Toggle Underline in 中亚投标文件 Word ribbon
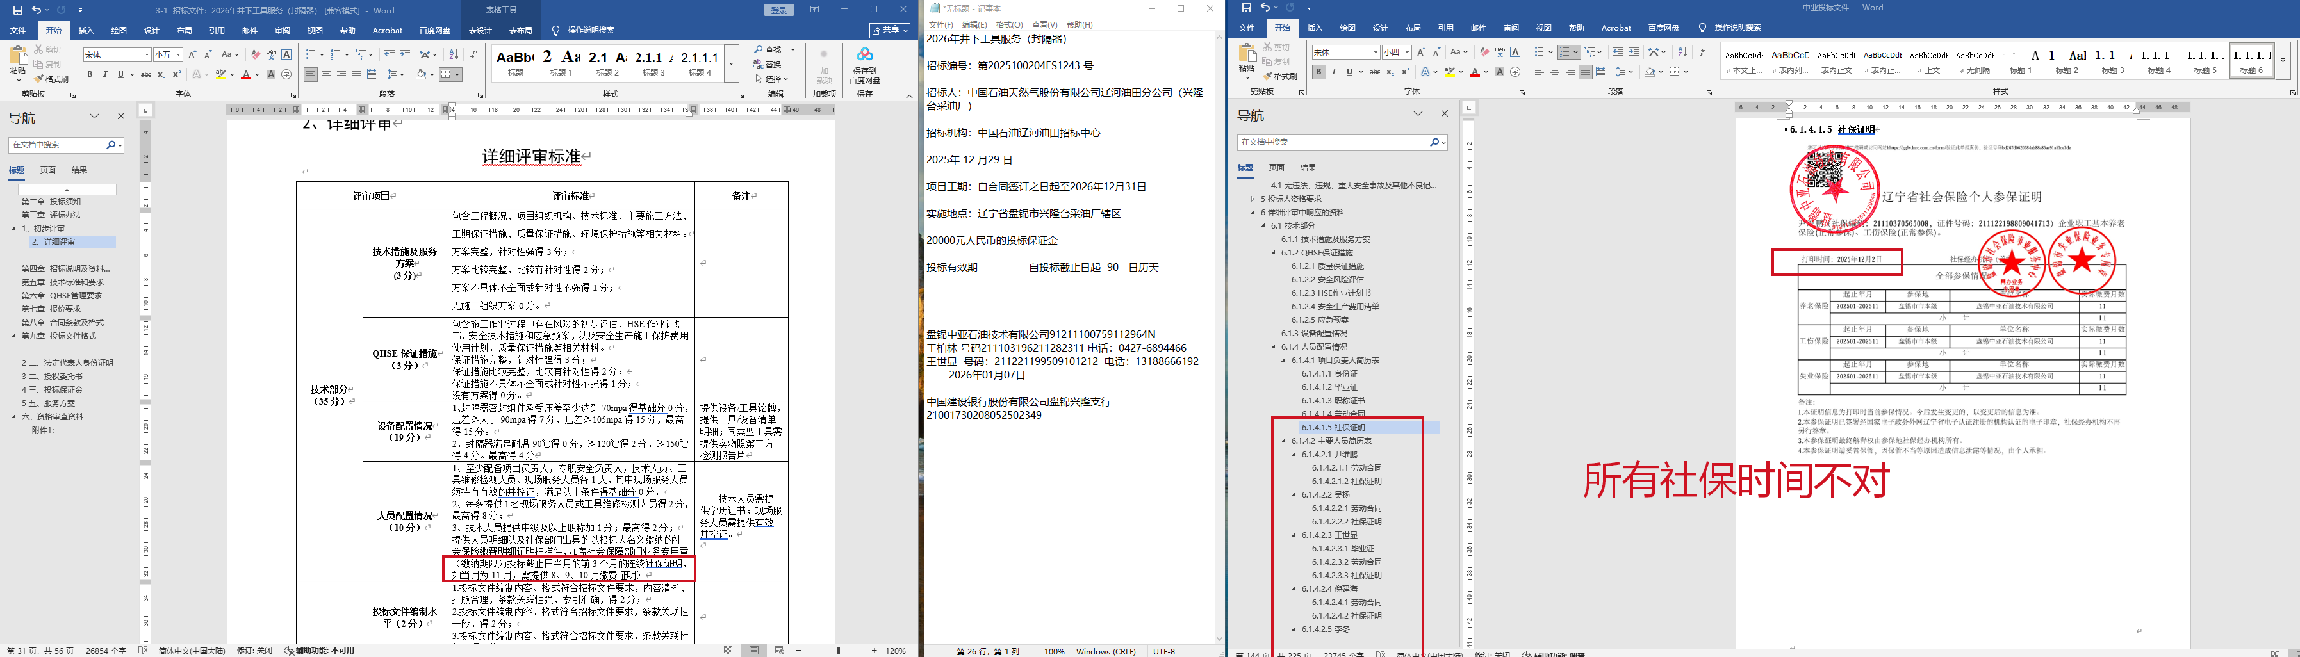 (1350, 72)
